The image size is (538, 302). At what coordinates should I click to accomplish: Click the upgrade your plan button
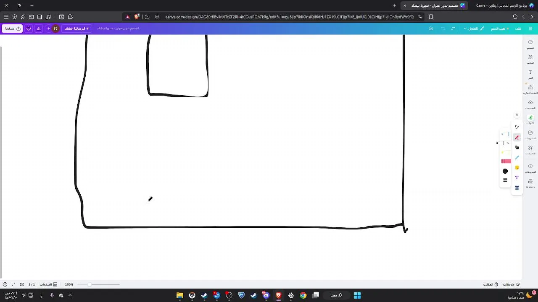click(x=77, y=29)
